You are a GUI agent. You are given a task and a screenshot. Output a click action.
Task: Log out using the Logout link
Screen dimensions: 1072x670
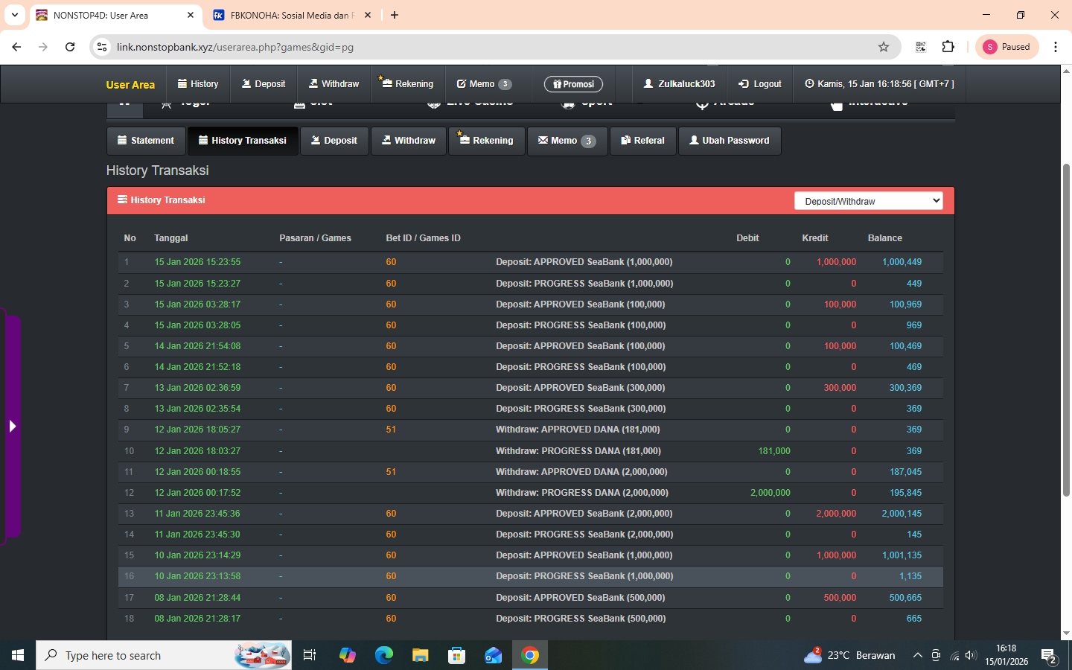(760, 84)
